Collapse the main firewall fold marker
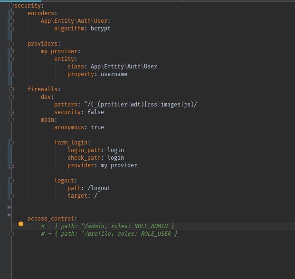The image size is (295, 279). coord(11,120)
